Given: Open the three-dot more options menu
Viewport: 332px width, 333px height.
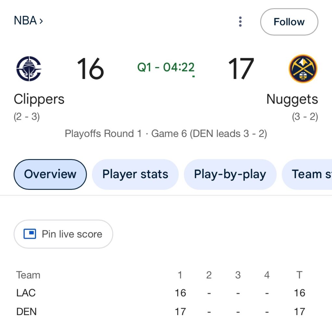Looking at the screenshot, I should tap(240, 22).
